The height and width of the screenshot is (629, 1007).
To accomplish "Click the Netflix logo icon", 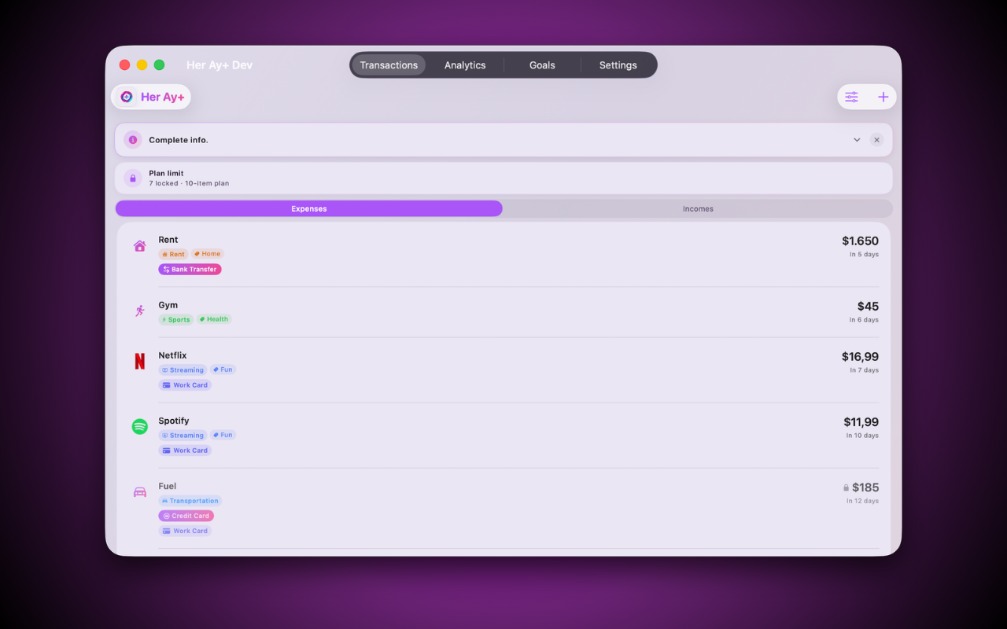I will tap(140, 361).
